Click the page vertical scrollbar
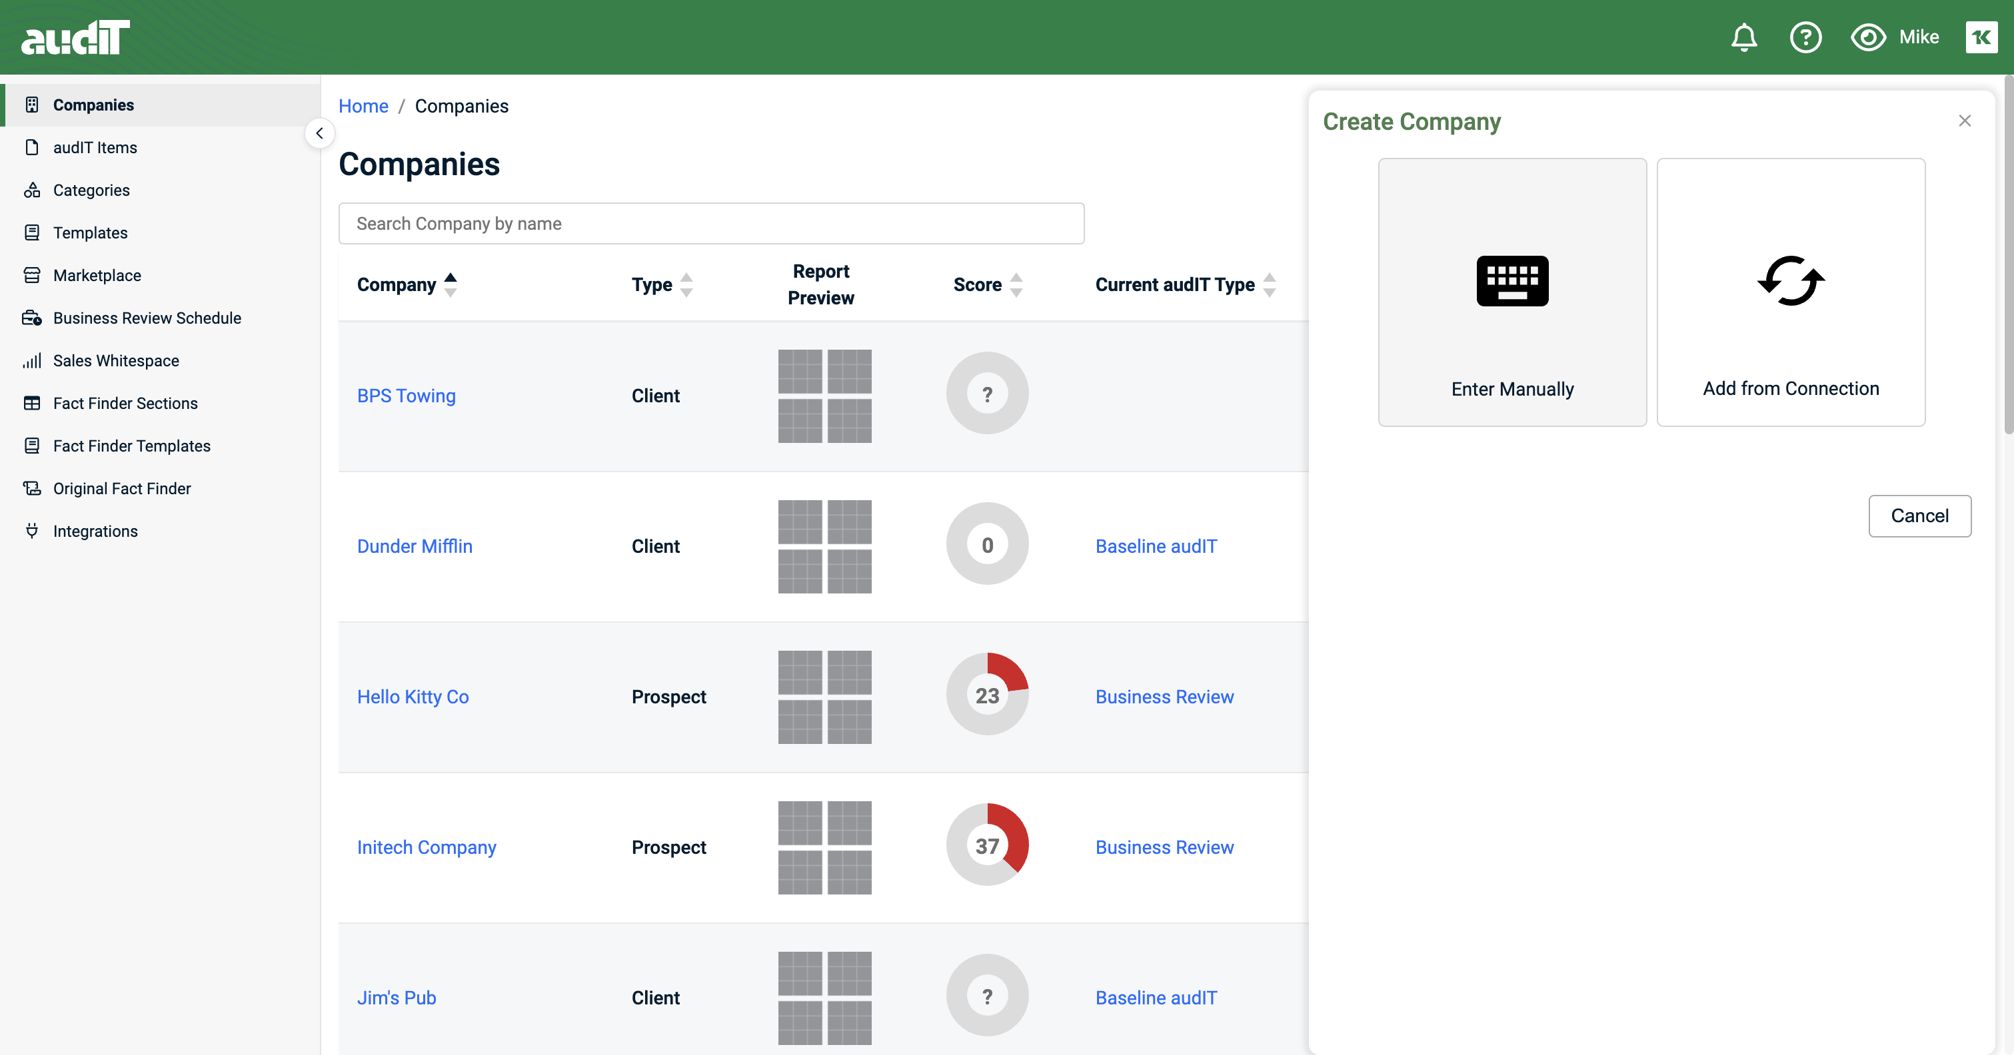Image resolution: width=2014 pixels, height=1055 pixels. (x=2009, y=254)
